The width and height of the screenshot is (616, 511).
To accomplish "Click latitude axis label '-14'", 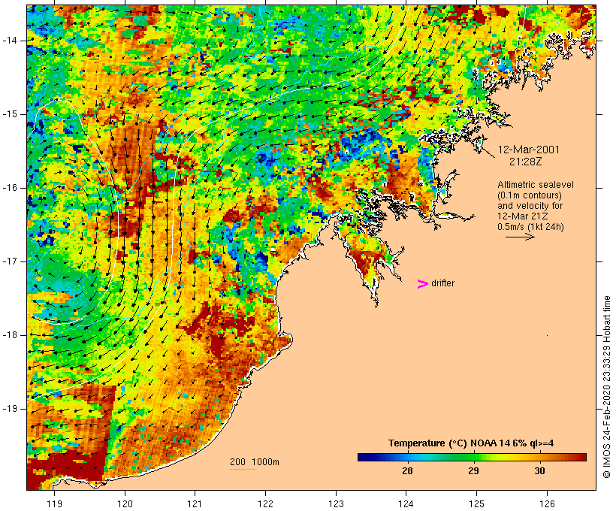I will [x=10, y=41].
